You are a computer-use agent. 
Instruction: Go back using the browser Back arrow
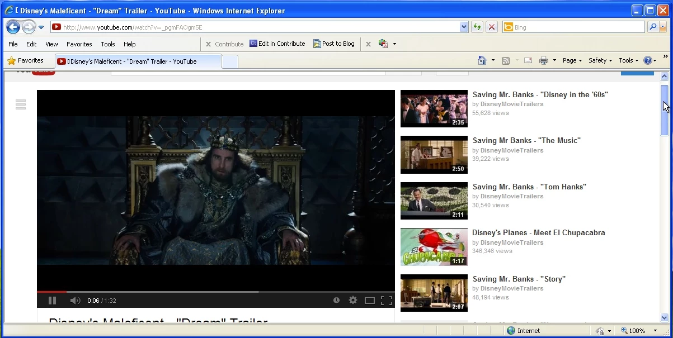tap(13, 27)
